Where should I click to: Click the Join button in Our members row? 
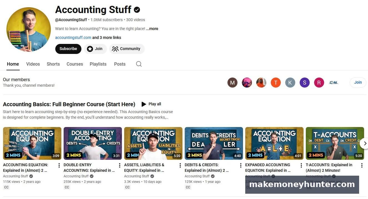[358, 82]
